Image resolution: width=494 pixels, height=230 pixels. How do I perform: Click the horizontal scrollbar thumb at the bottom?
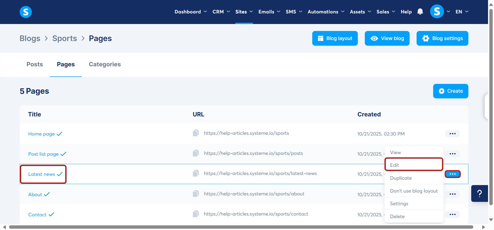coord(241,227)
